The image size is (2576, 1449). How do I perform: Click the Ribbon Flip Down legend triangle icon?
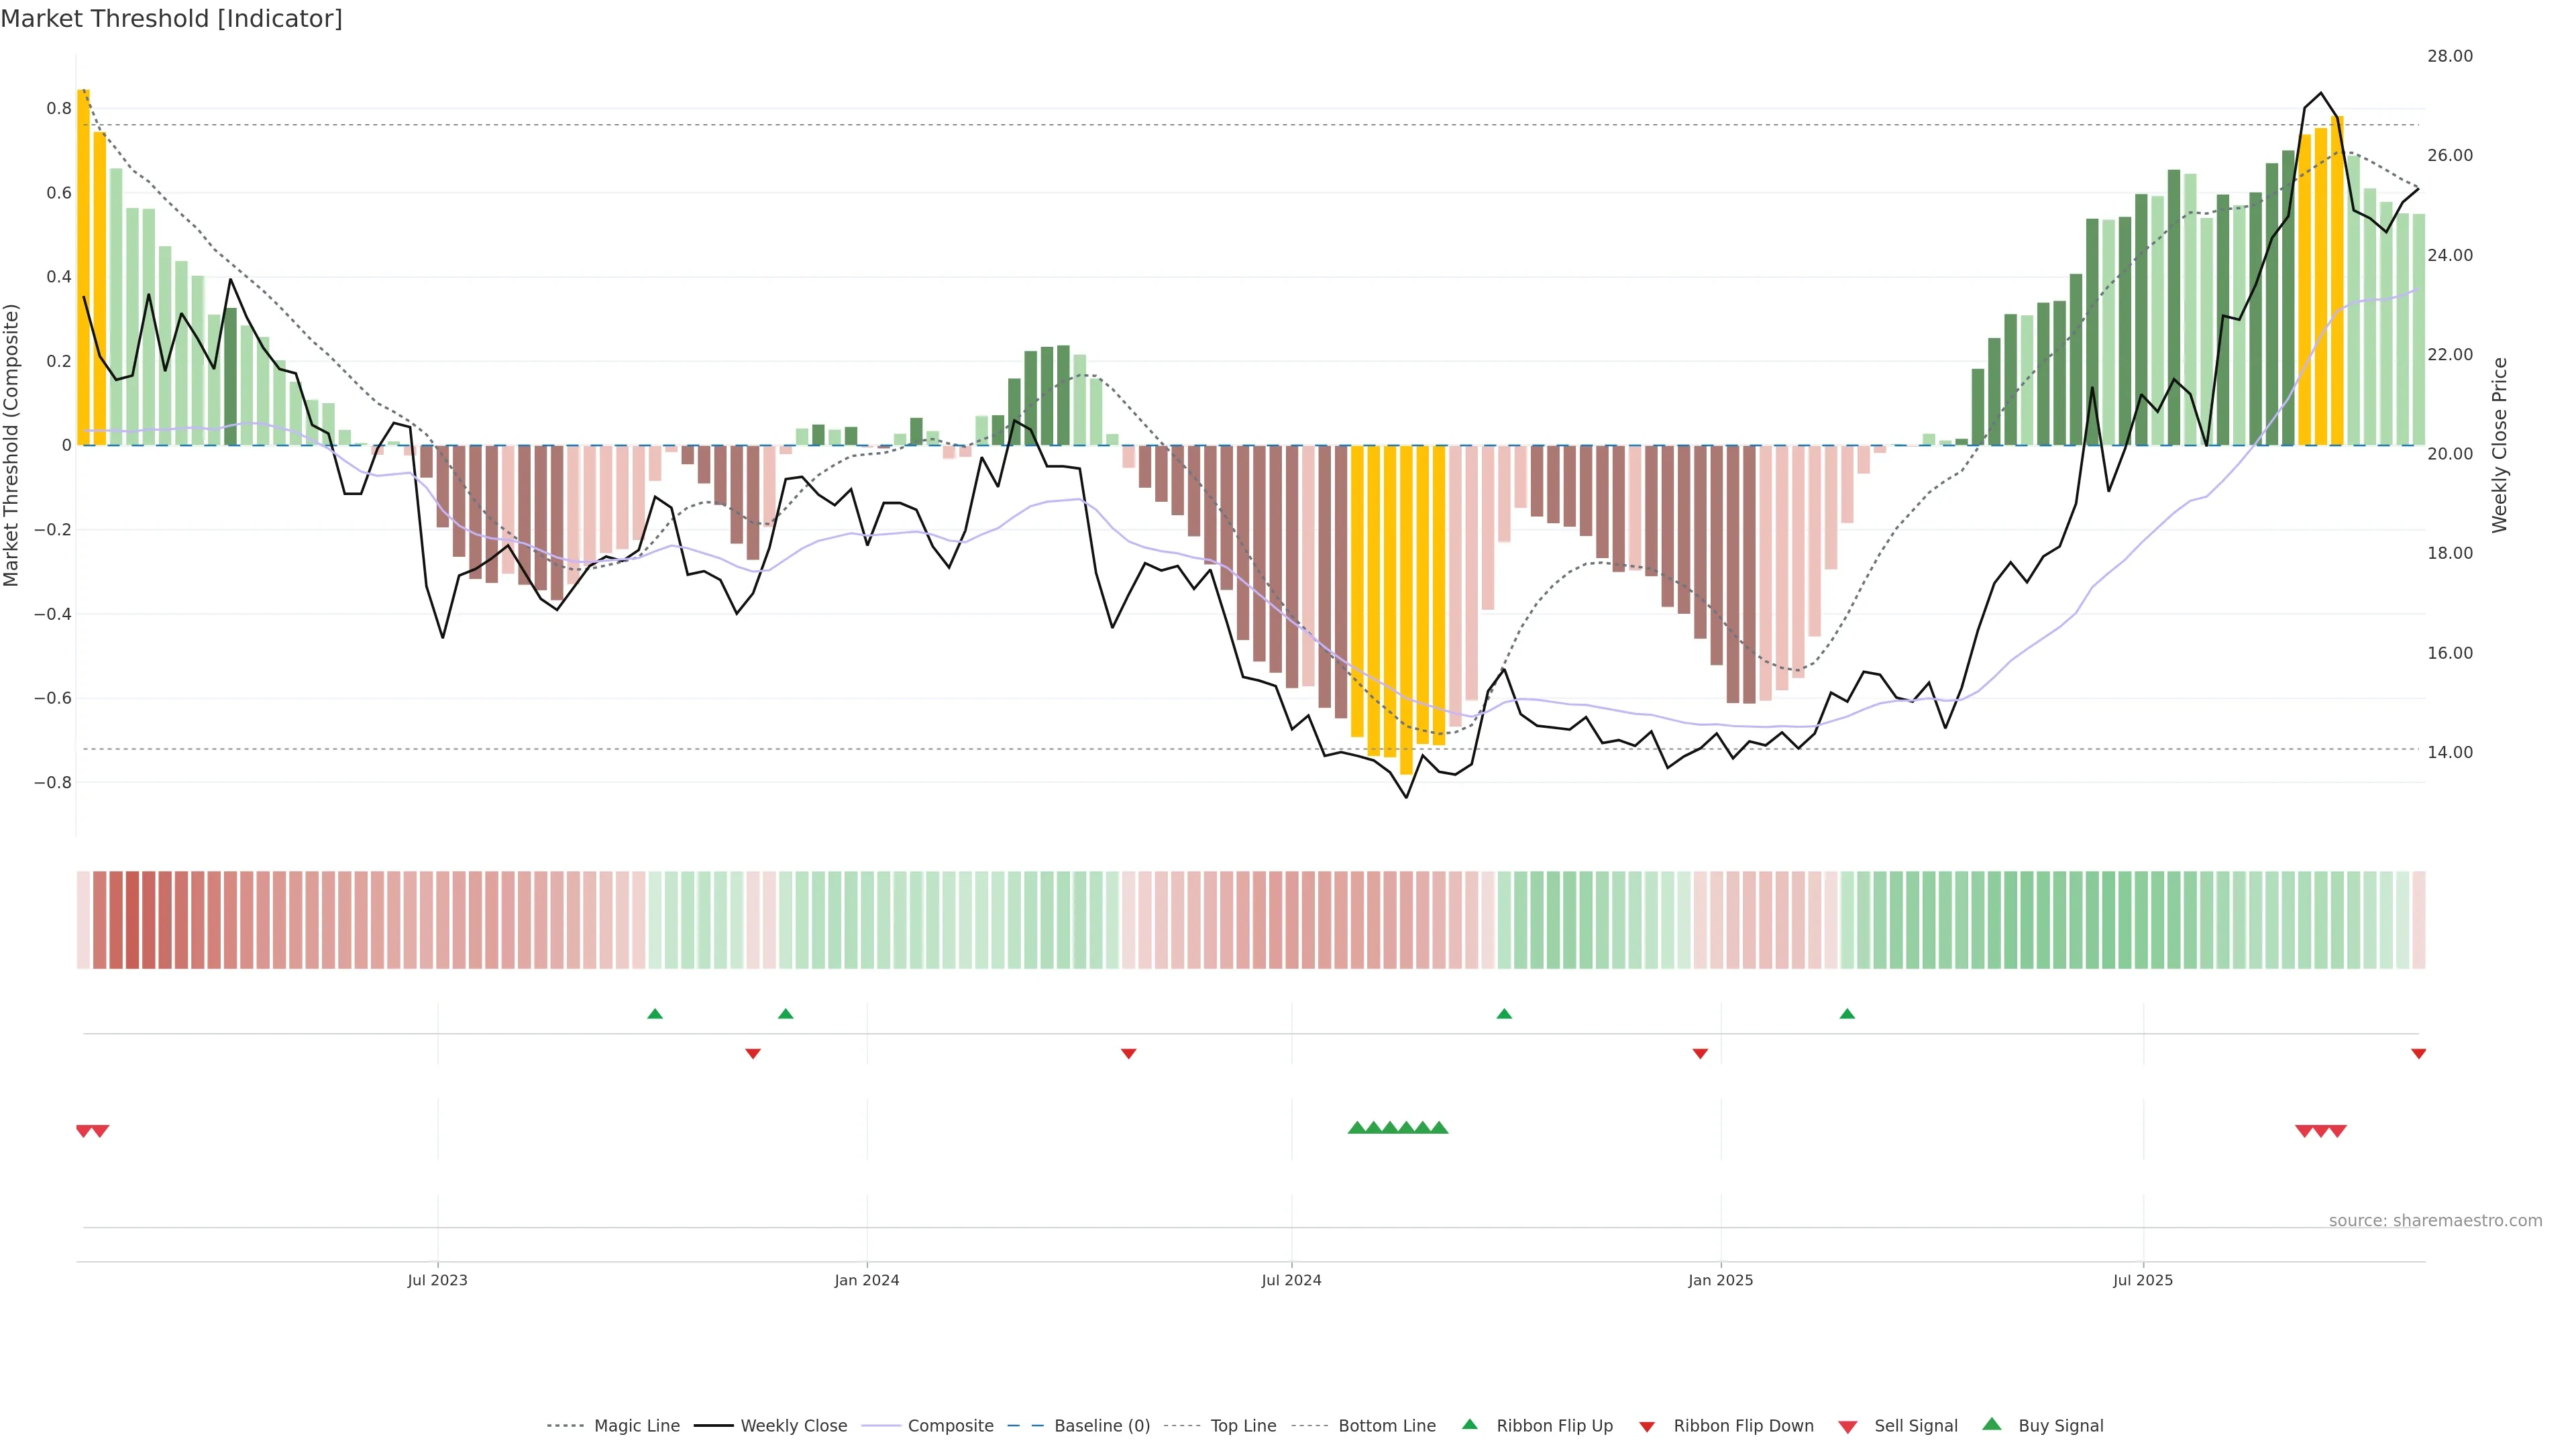tap(1646, 1427)
